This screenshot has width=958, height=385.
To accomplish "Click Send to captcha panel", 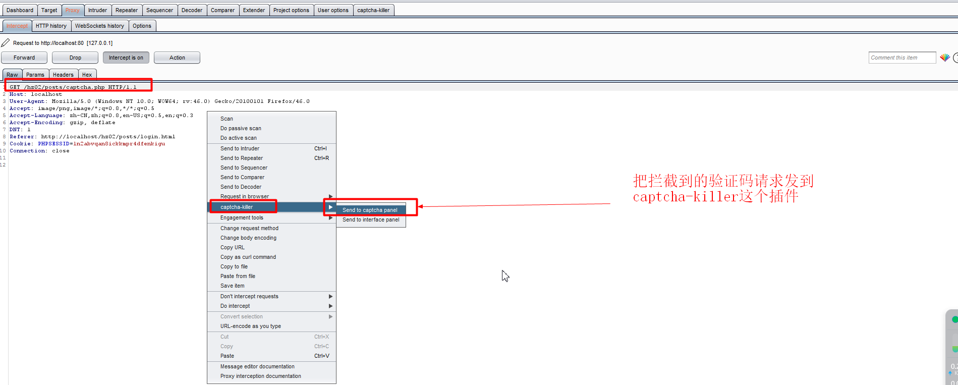I will (371, 210).
